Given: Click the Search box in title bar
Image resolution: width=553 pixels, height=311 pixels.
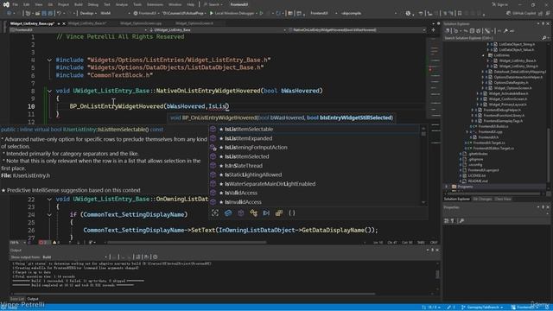Looking at the screenshot, I should click(x=213, y=4).
